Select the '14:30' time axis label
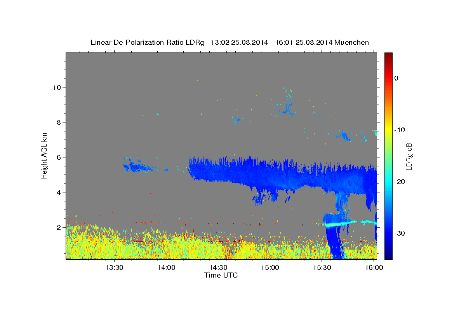Viewport: 466px width, 311px height. [x=218, y=268]
